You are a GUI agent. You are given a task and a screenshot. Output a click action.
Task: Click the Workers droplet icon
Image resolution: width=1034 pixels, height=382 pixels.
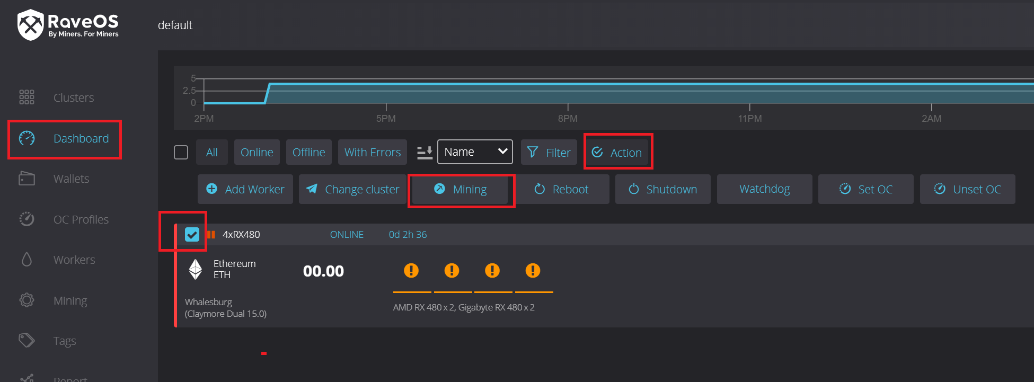[x=26, y=260]
